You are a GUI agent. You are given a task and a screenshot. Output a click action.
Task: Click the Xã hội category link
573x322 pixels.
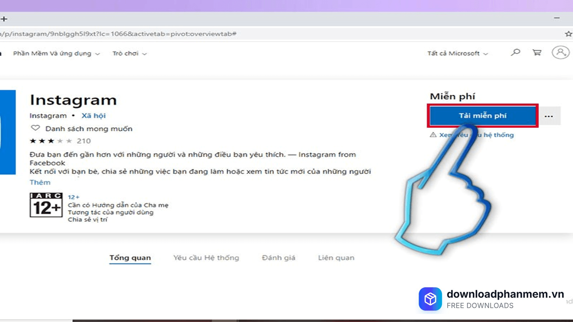pyautogui.click(x=94, y=115)
